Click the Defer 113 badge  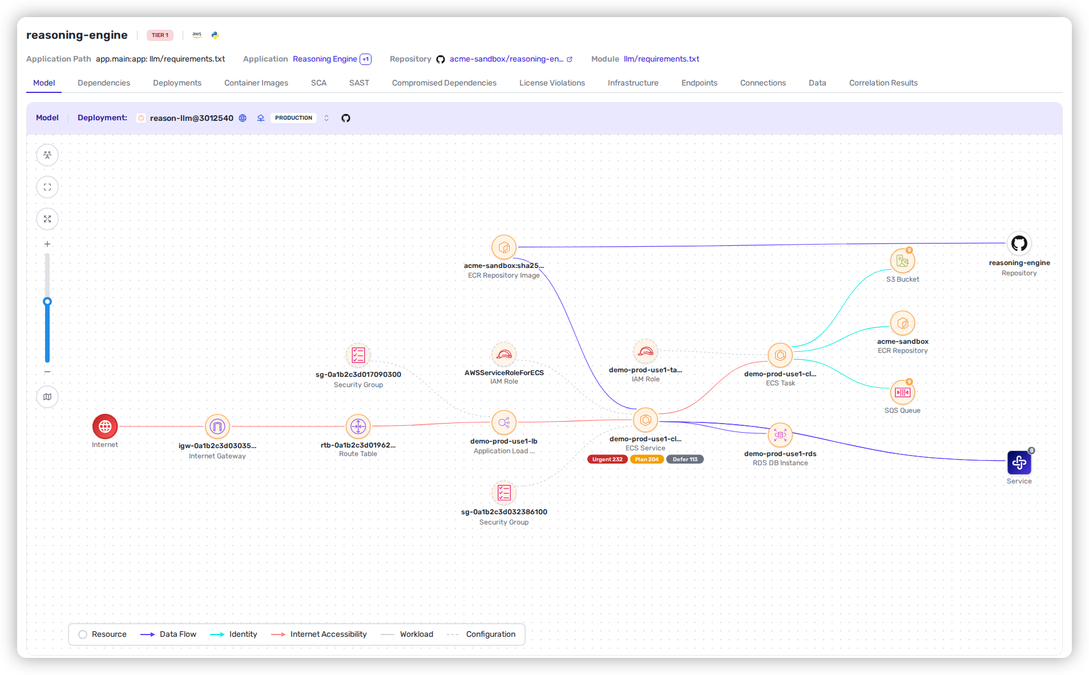pos(685,460)
